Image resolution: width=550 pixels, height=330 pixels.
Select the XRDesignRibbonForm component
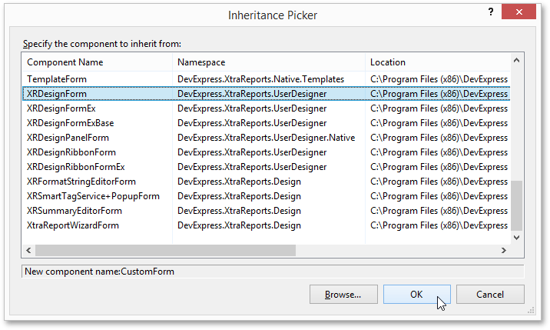267,152
